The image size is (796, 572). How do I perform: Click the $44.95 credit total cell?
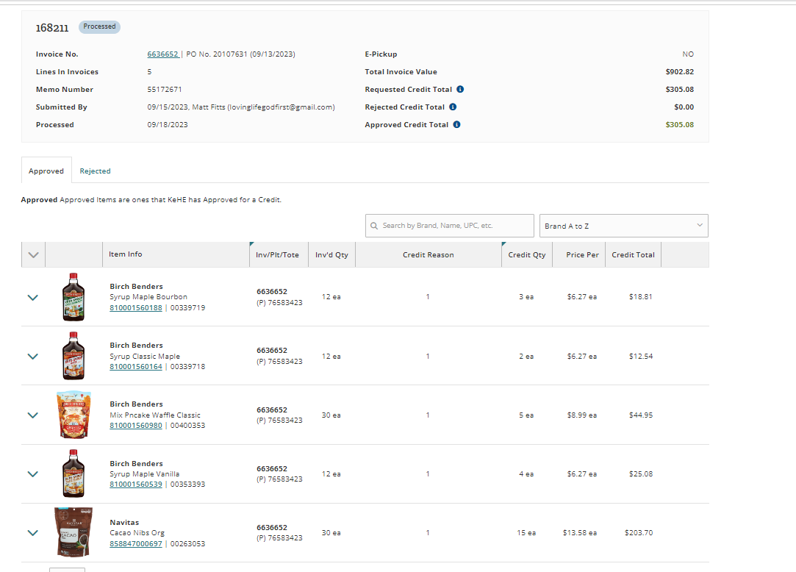point(641,415)
